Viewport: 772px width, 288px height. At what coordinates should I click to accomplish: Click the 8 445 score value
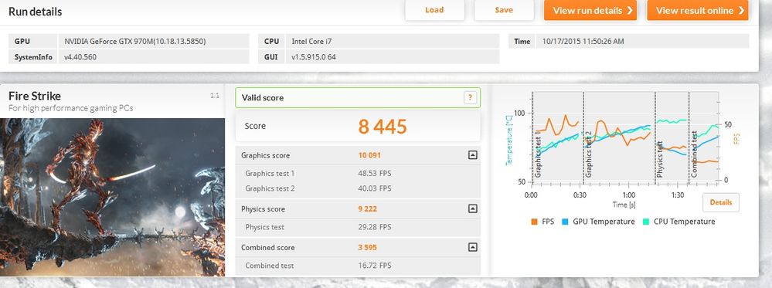[x=383, y=127]
